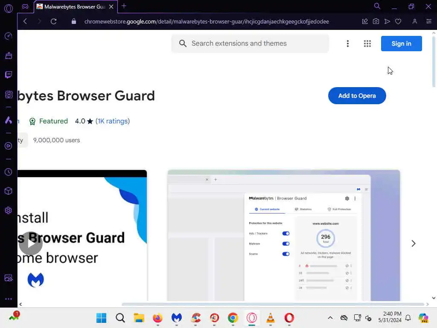
Task: Open VLC media player from taskbar
Action: click(x=270, y=318)
